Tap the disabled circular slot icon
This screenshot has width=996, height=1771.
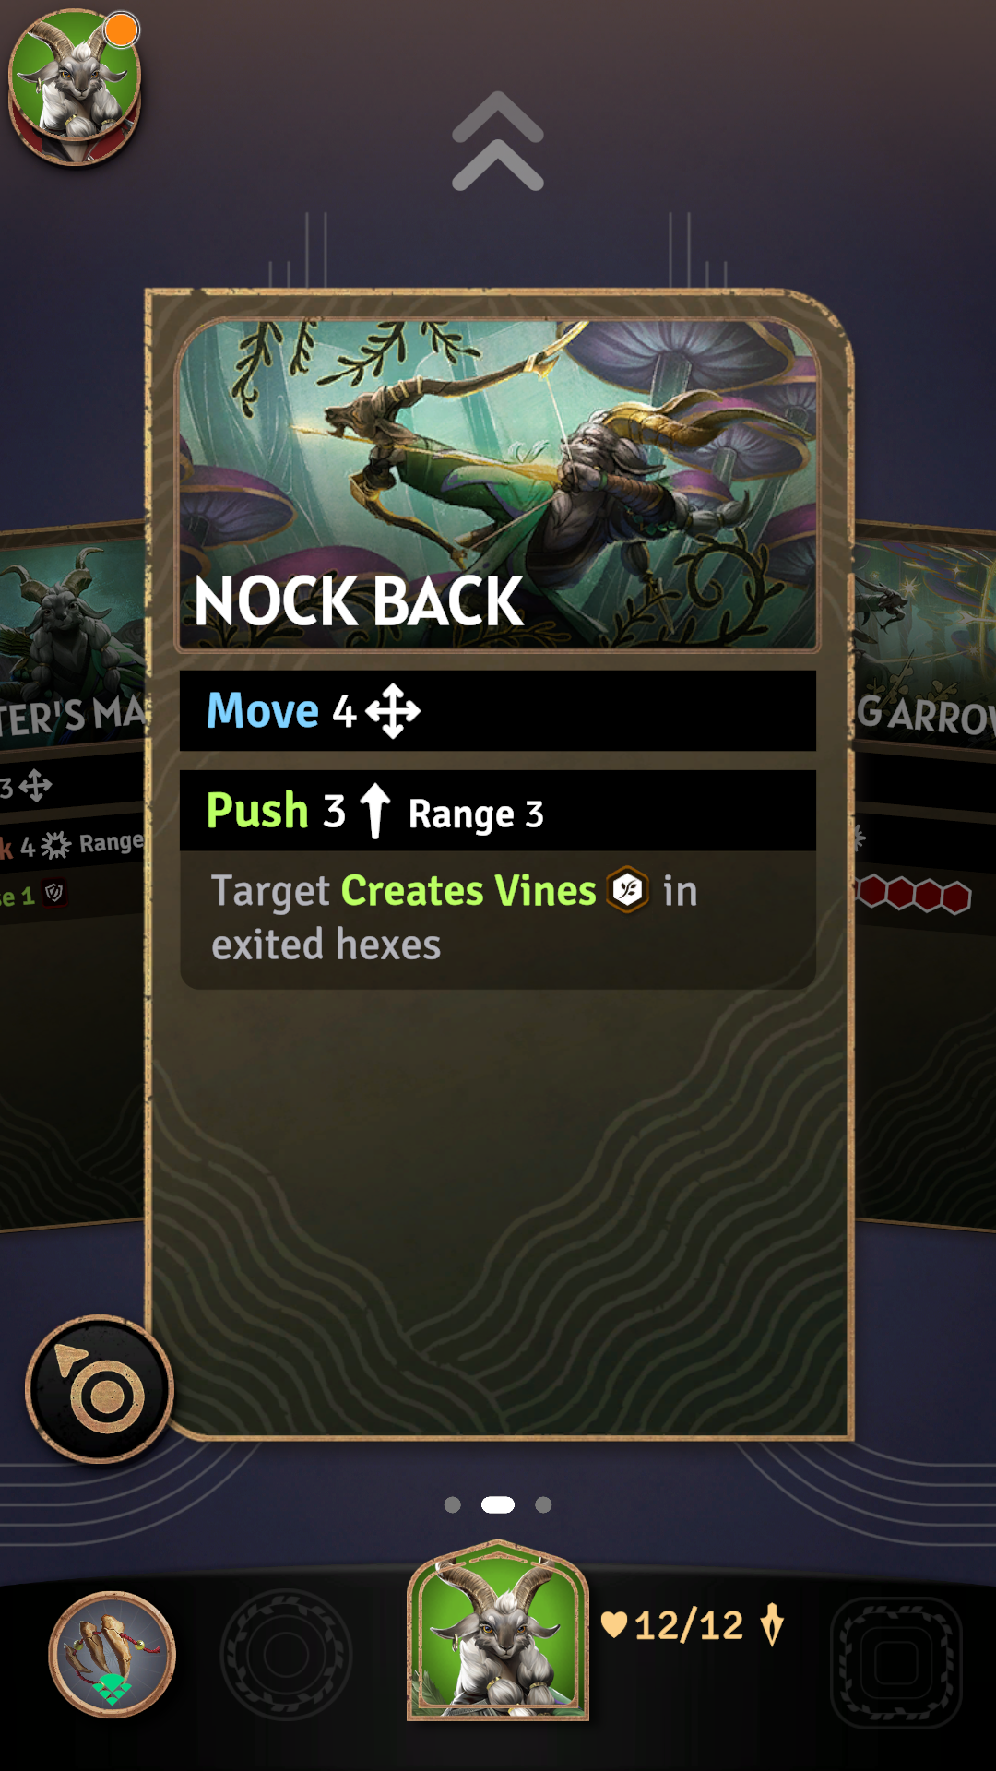286,1655
